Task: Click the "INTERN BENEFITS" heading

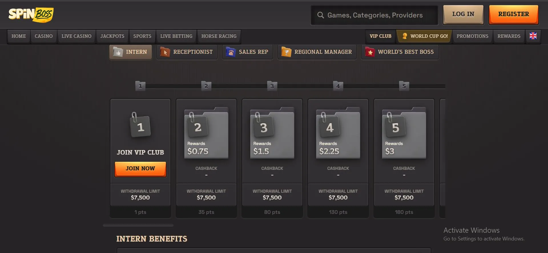Action: (x=152, y=239)
